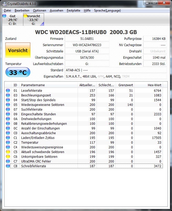The height and width of the screenshot is (211, 172).
Task: Click the Parametername column header
Action: tap(49, 85)
